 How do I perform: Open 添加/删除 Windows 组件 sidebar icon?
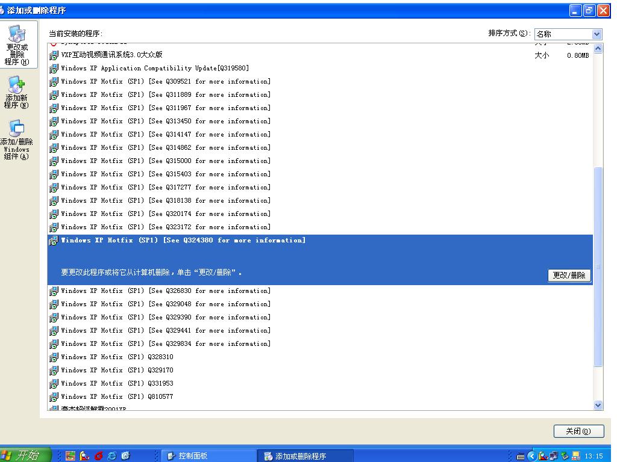point(16,140)
